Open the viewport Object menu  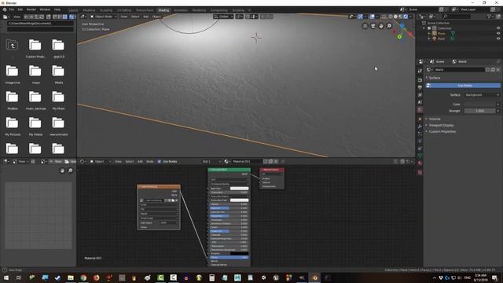pyautogui.click(x=156, y=17)
